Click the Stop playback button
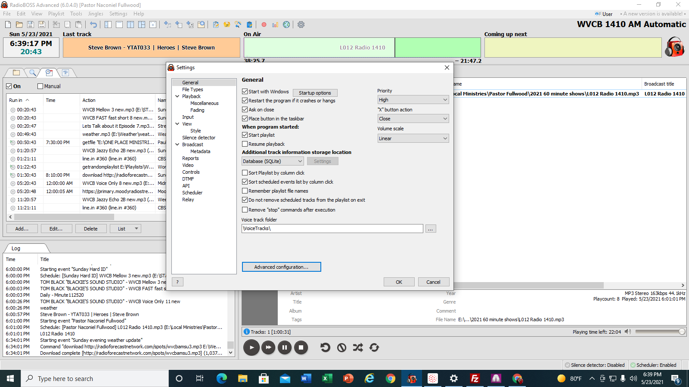The image size is (689, 387). 301,347
